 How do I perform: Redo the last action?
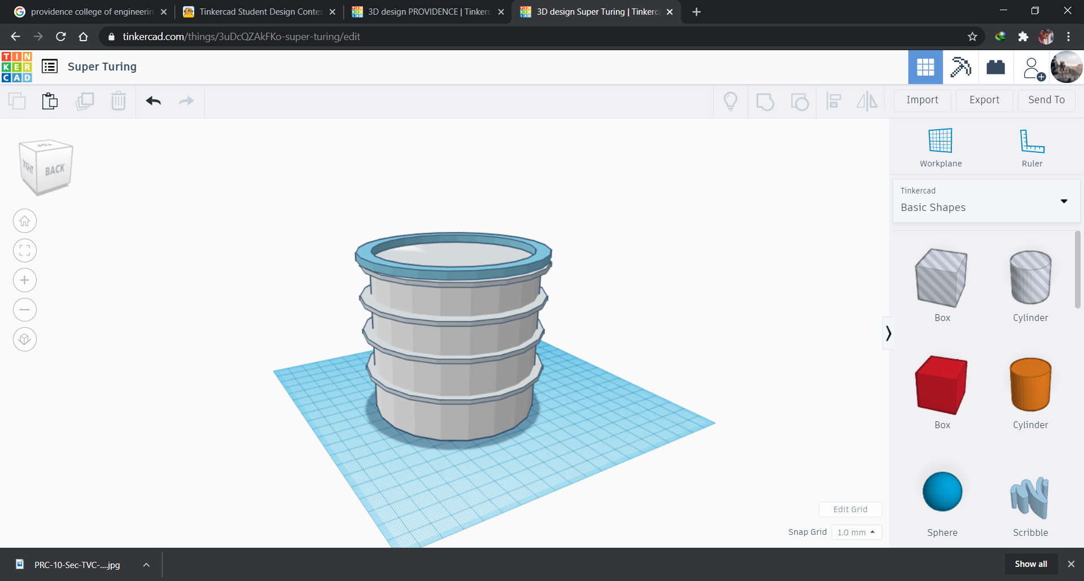coord(186,101)
